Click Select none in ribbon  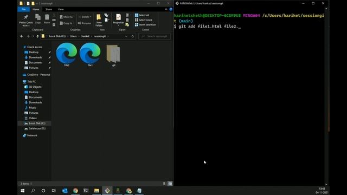[x=143, y=20]
